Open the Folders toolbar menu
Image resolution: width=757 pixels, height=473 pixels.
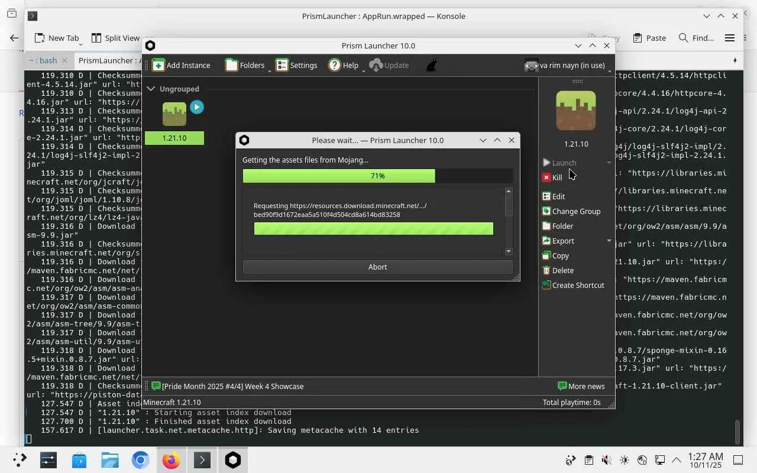click(x=245, y=65)
